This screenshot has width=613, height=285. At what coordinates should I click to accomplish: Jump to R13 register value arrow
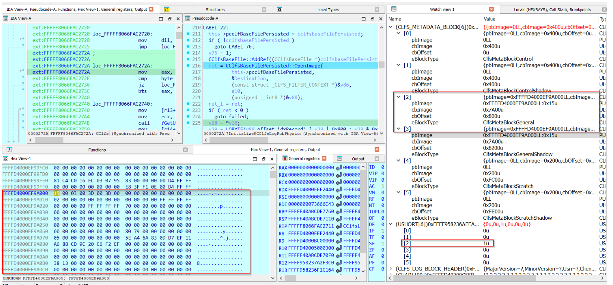click(338, 270)
